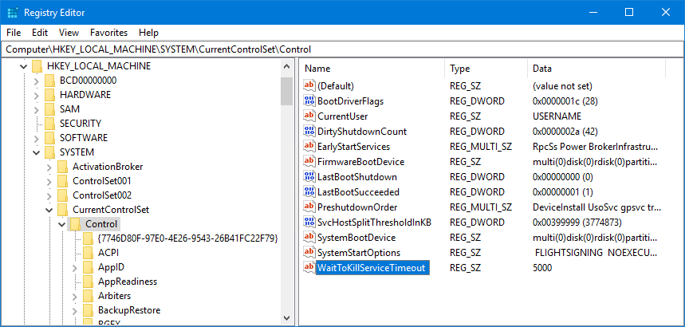Click the PreshutdownOrder value icon
685x327 pixels.
309,207
